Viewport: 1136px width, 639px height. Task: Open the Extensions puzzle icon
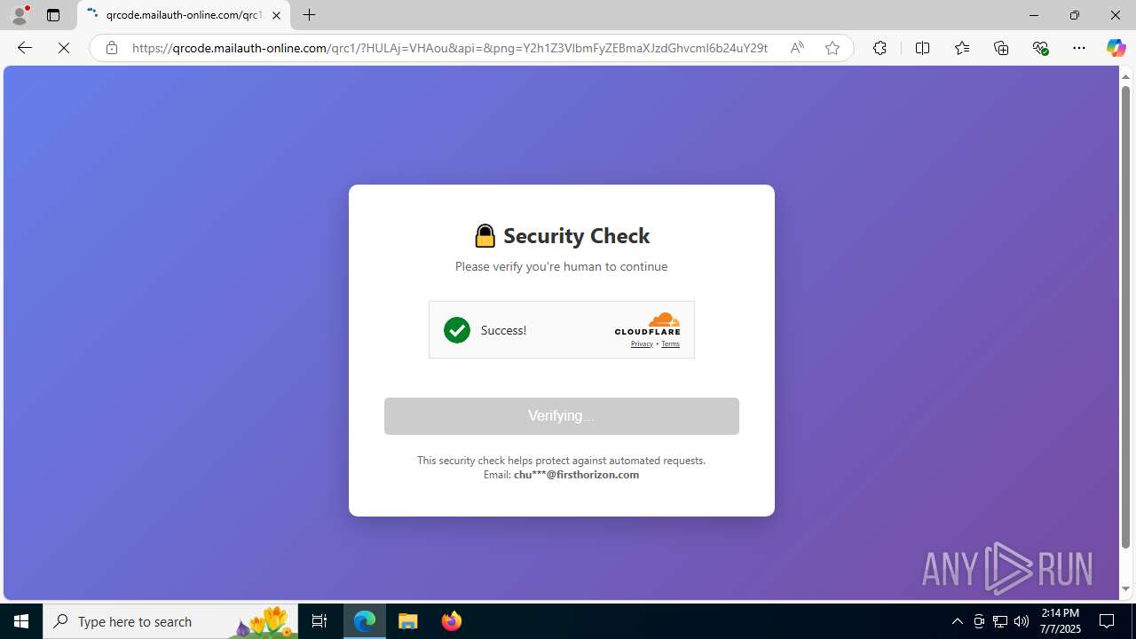(x=880, y=48)
